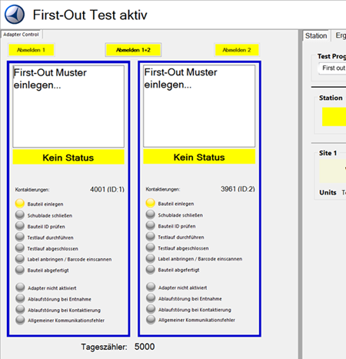Click Adapter nicht aktiviert indicator in adapter 1
346x359 pixels.
[20, 288]
